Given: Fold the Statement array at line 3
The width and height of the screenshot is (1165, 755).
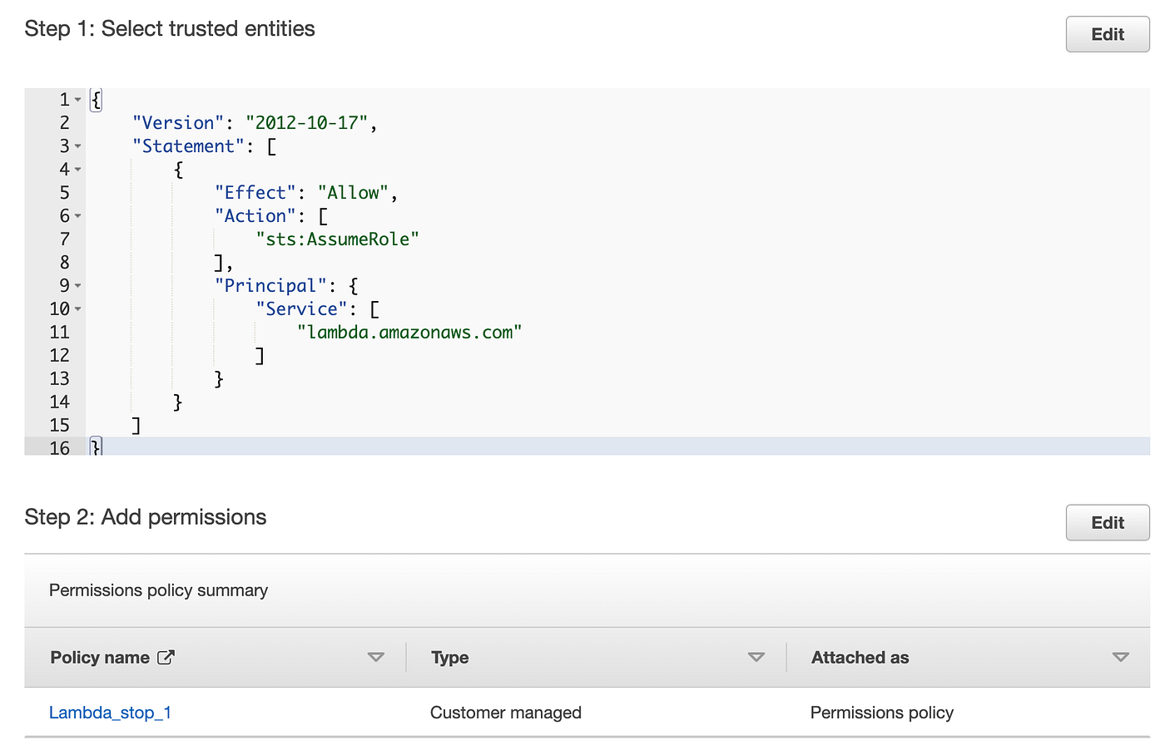Looking at the screenshot, I should pyautogui.click(x=78, y=146).
